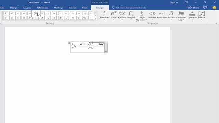This screenshot has height=123, width=219.
Task: Insert the approximately-equal-to congruent symbol
Action: click(12, 18)
